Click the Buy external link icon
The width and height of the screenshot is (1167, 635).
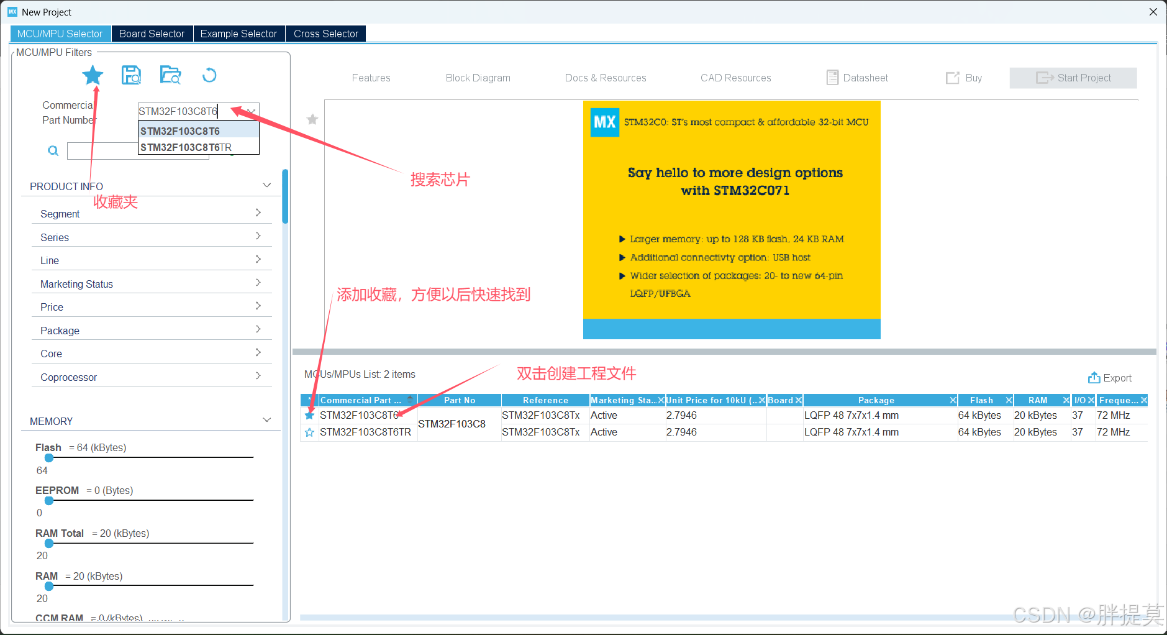[x=952, y=78]
